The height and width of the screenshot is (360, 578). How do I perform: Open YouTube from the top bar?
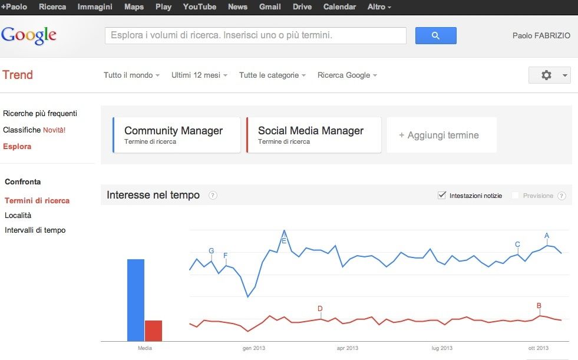coord(200,7)
